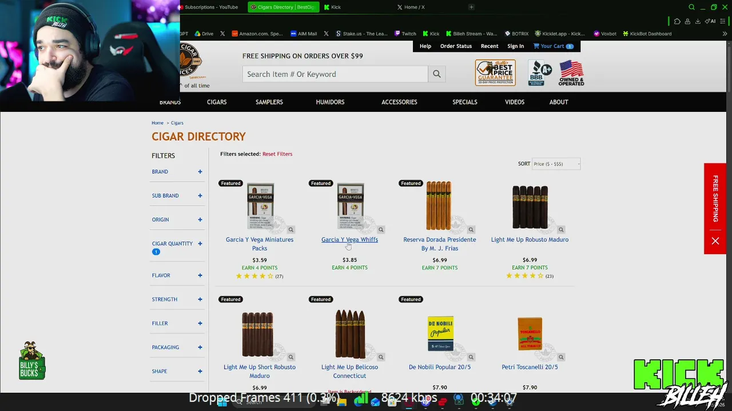
Task: Open the Kicklet.app bookmark
Action: coord(560,34)
